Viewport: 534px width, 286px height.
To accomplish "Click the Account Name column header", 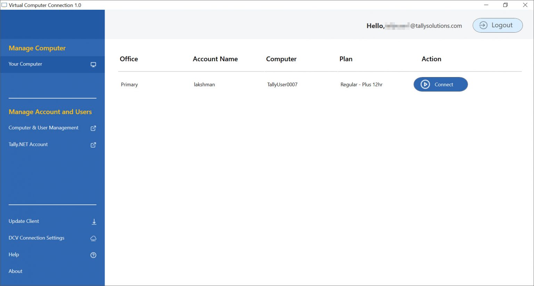I will point(215,59).
